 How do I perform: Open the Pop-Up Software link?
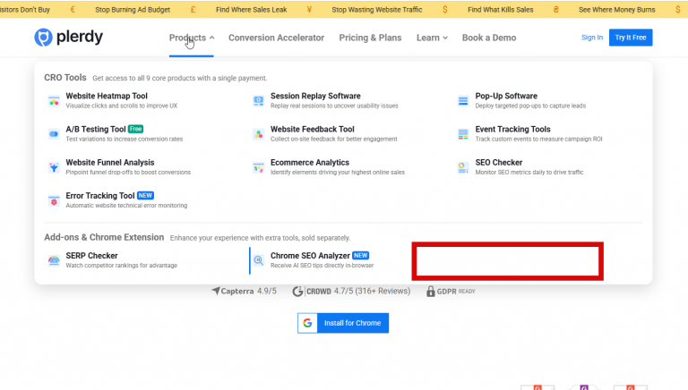[x=506, y=96]
